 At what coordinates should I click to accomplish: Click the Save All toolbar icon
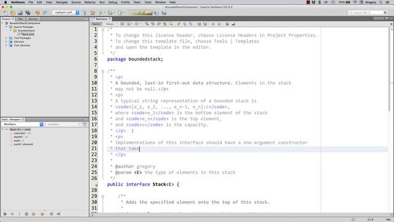28,12
